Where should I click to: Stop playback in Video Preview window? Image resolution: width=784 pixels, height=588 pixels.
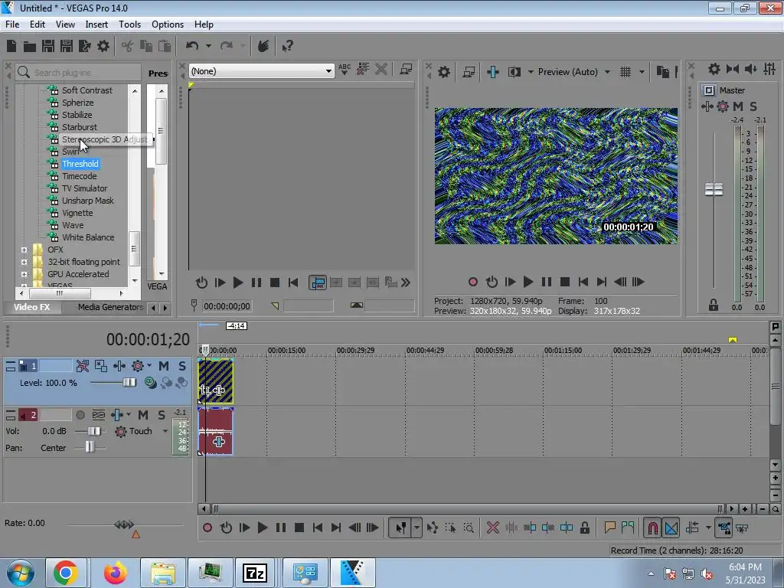(x=565, y=282)
